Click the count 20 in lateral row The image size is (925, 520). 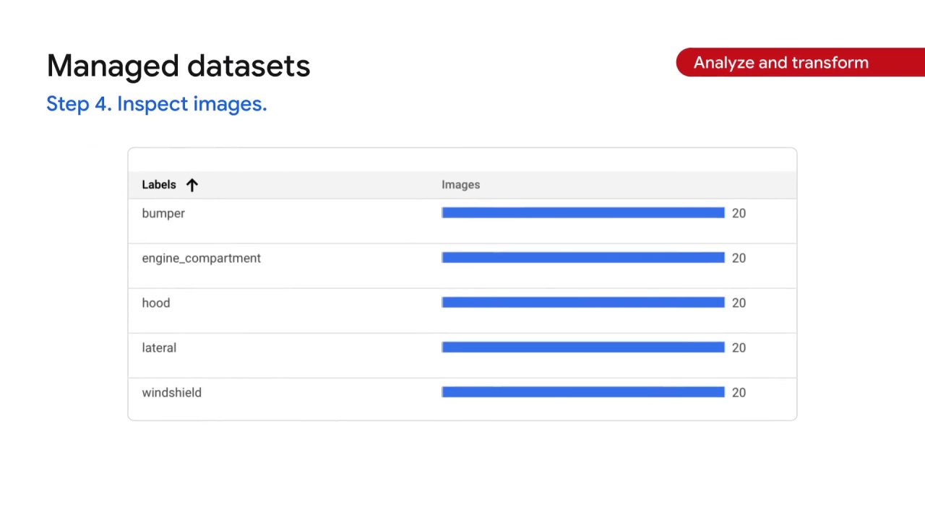point(739,347)
